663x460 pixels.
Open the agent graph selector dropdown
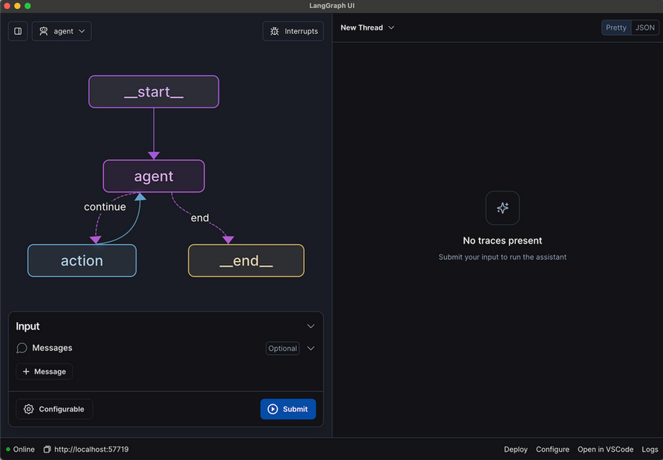(62, 31)
